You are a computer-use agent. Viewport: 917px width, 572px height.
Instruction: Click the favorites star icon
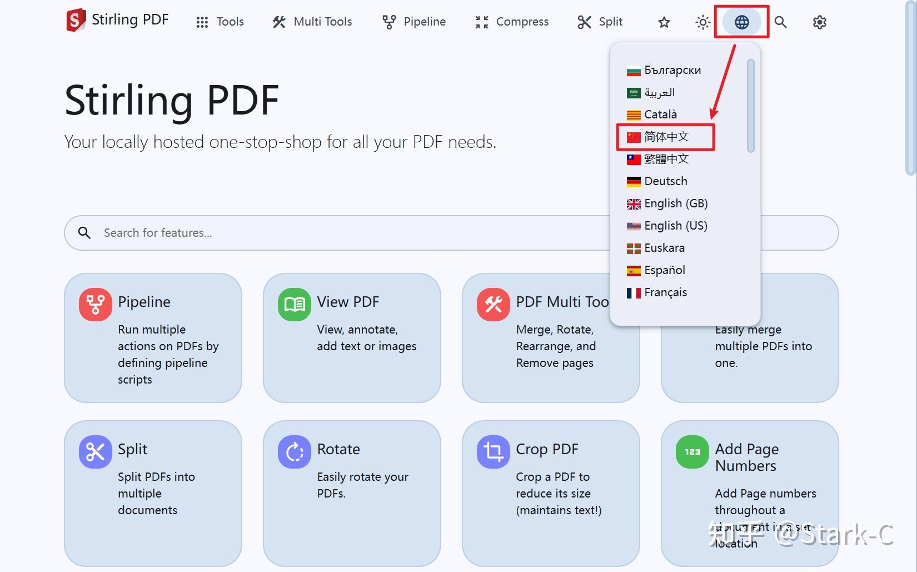(664, 22)
